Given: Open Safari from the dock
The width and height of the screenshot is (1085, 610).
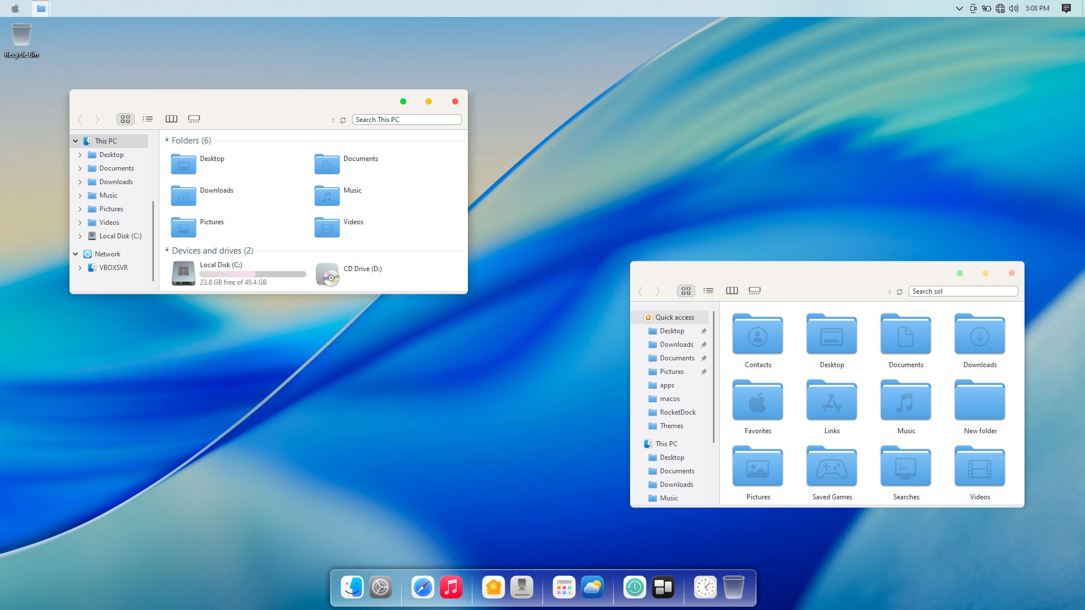Looking at the screenshot, I should tap(423, 587).
